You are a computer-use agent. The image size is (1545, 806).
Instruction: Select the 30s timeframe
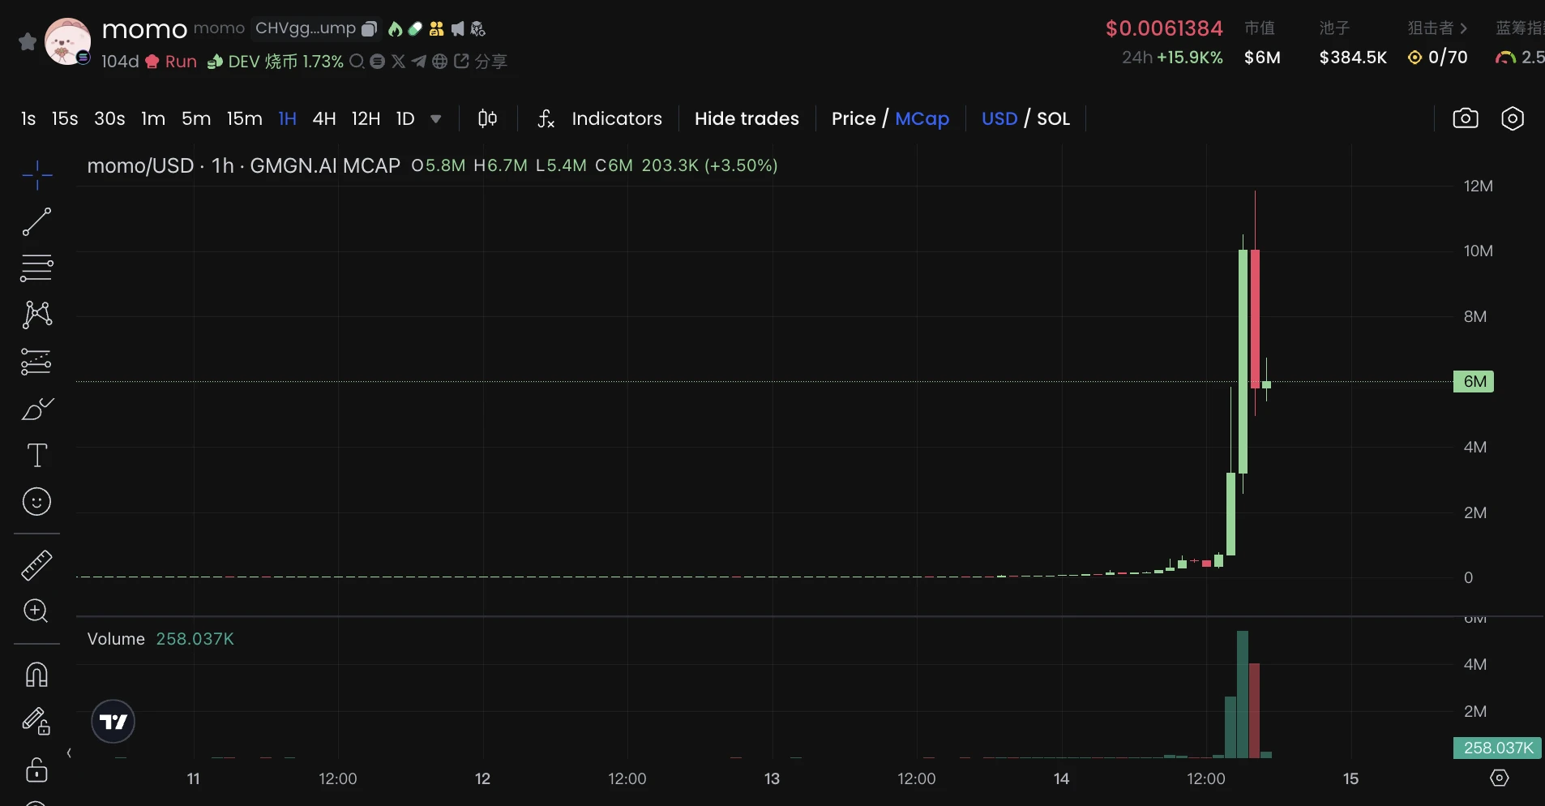coord(109,118)
